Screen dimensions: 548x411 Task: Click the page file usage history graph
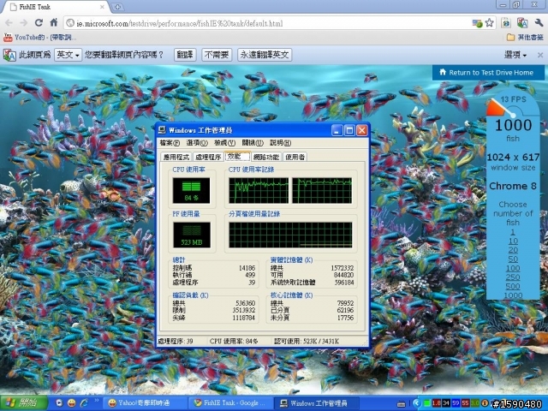[x=290, y=235]
